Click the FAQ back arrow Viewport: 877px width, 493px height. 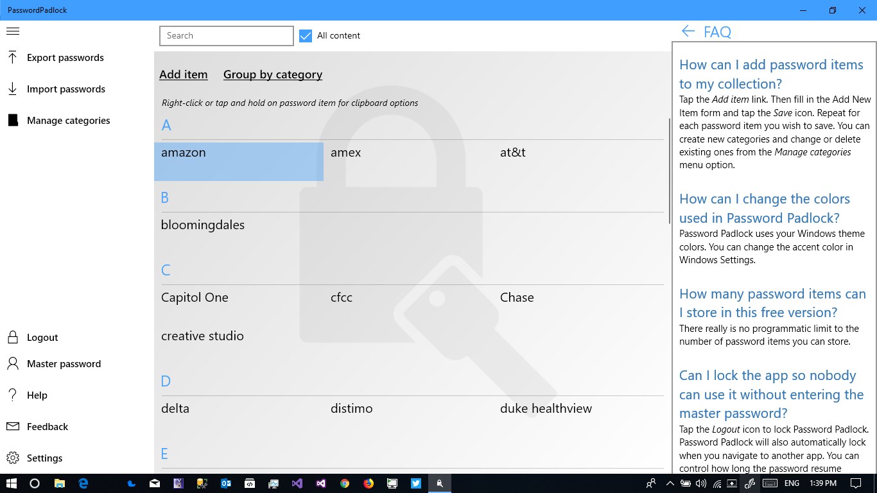687,31
